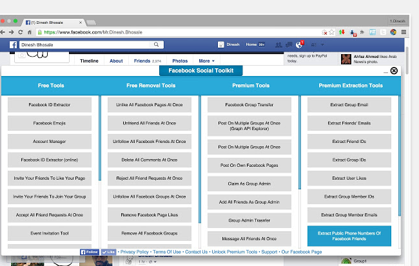Image resolution: width=419 pixels, height=266 pixels.
Task: Click Message All Friends At Once
Action: 249,238
